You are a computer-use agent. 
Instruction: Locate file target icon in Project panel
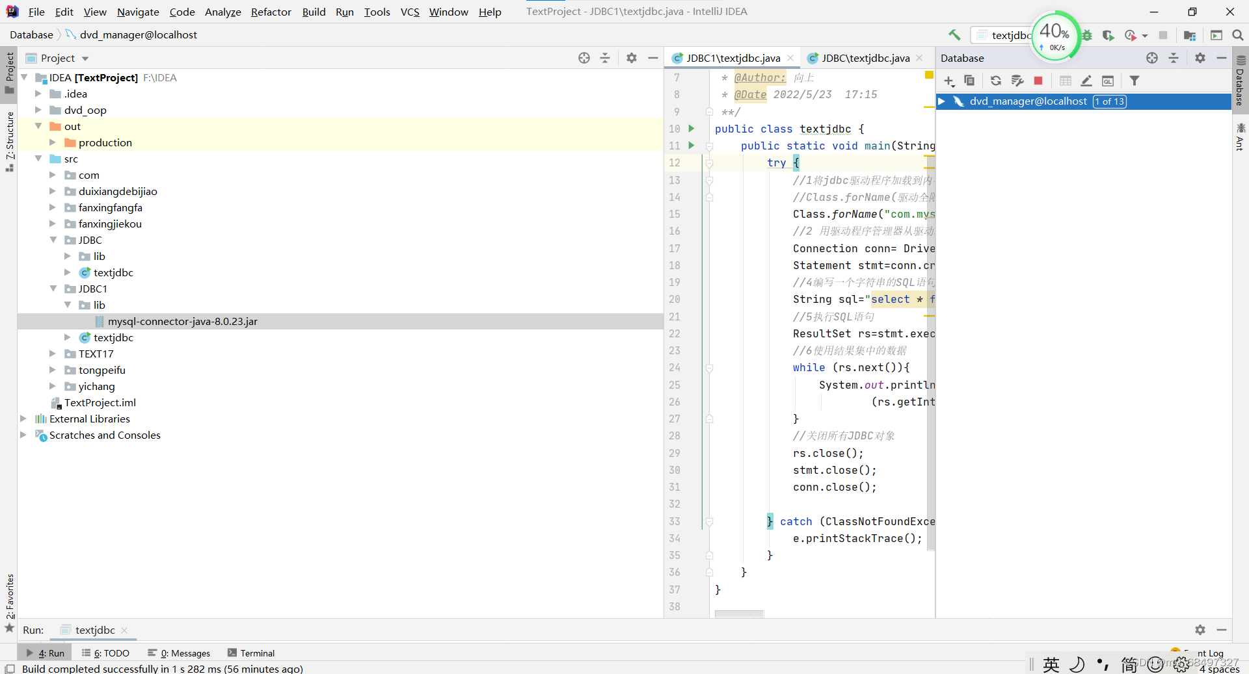pos(584,58)
